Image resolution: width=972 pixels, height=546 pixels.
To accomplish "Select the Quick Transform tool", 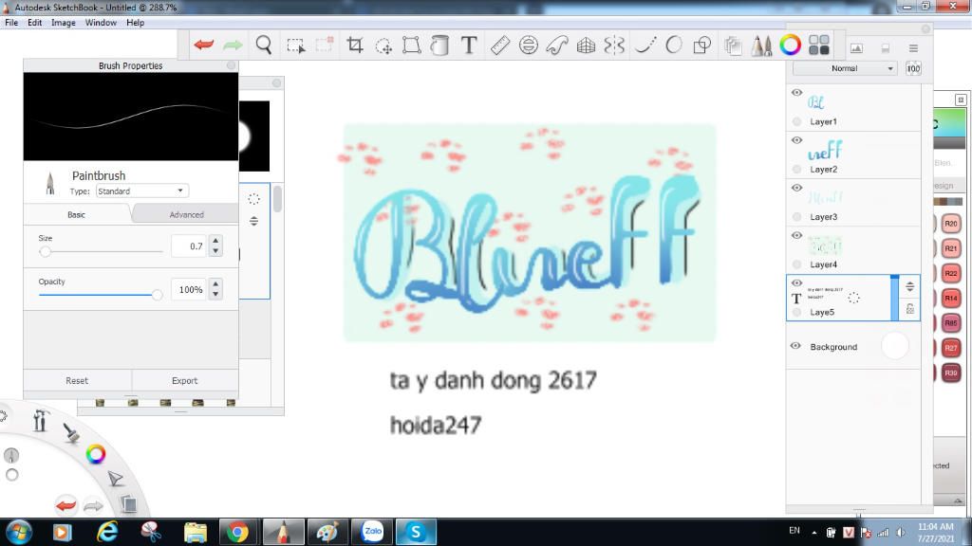I will tap(383, 45).
